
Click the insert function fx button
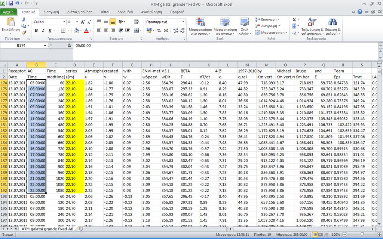click(x=69, y=46)
